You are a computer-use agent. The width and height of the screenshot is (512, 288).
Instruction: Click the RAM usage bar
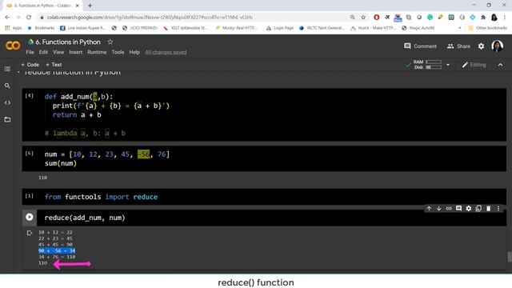[434, 62]
